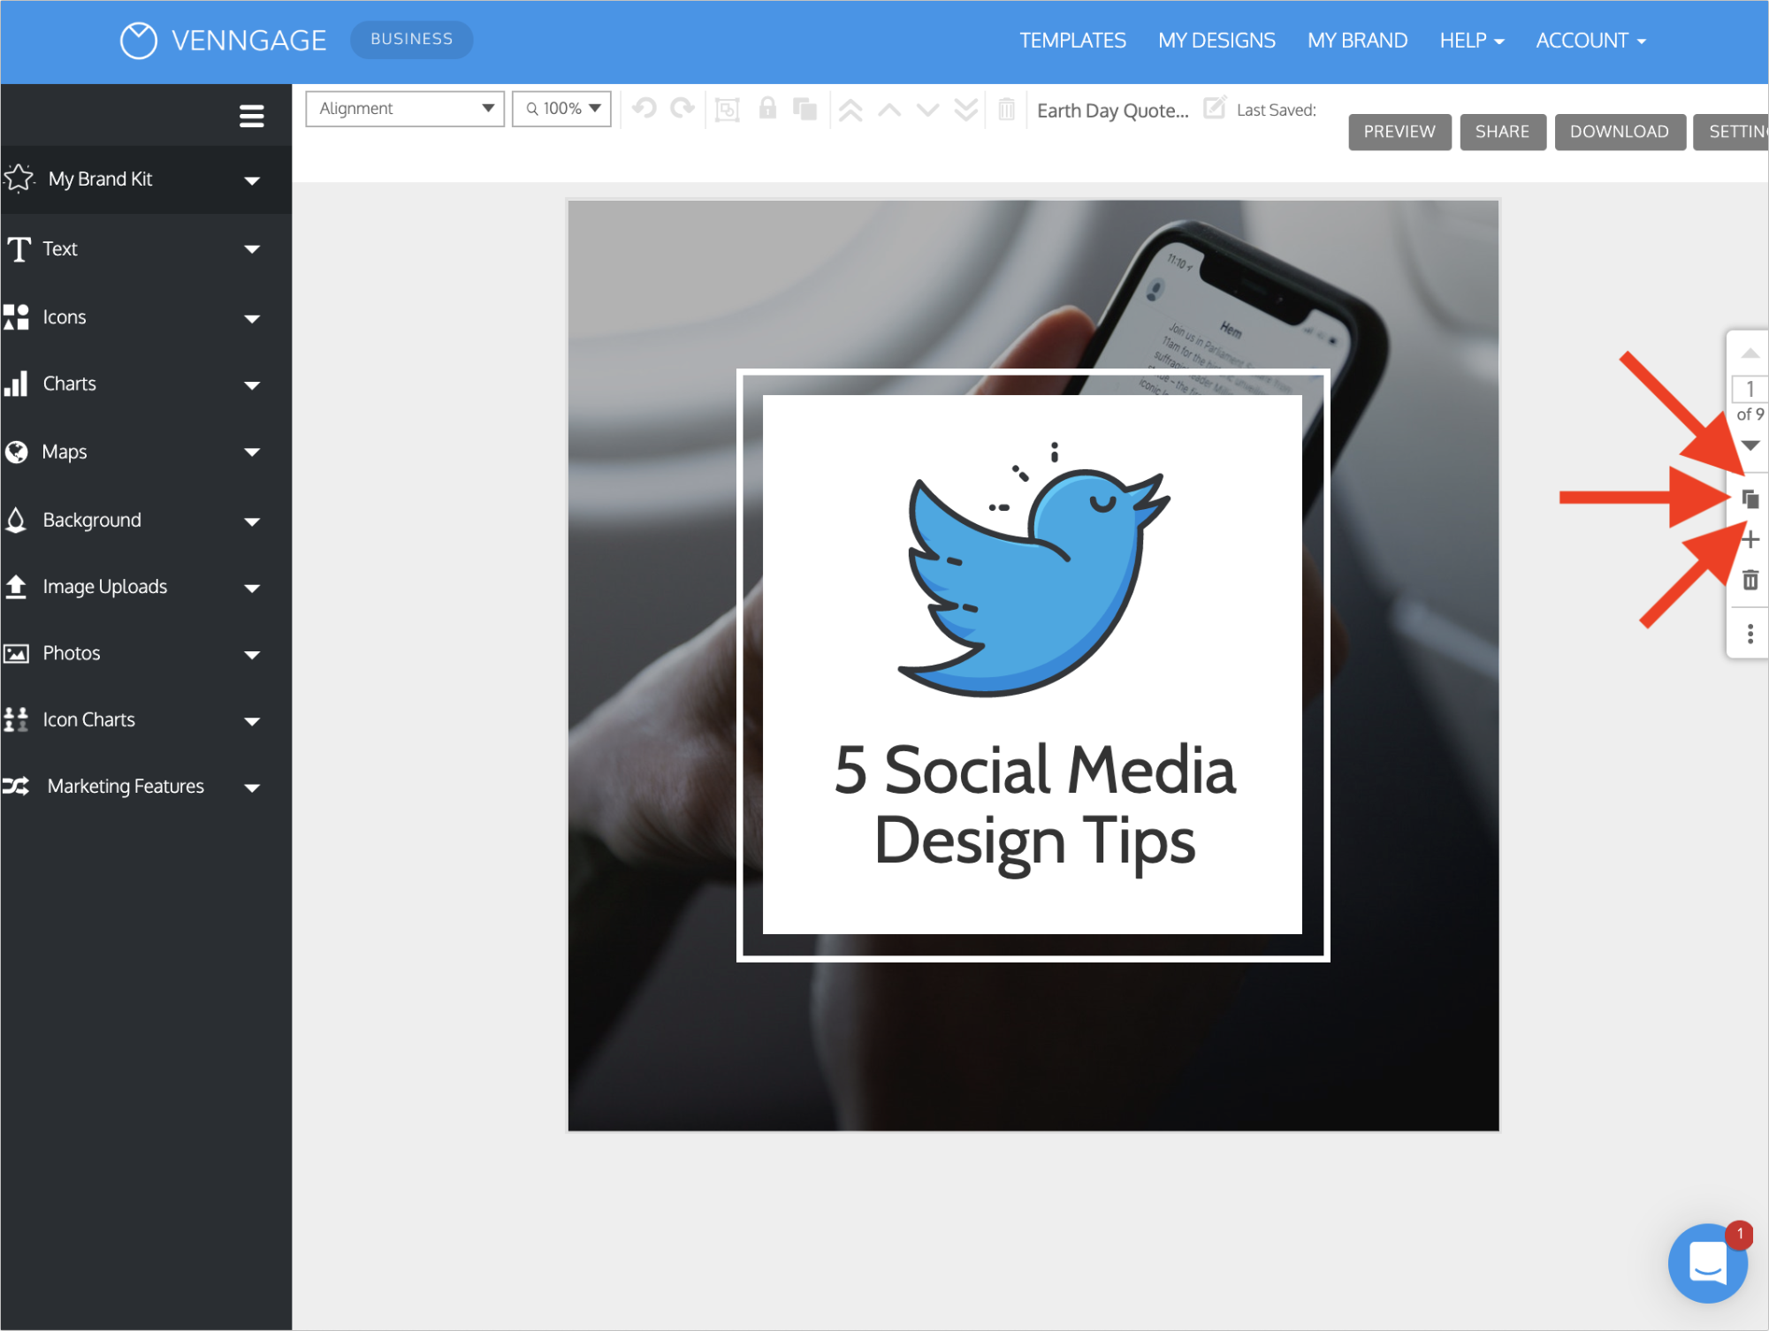Click the Marketing Features shuffle icon

pos(16,786)
